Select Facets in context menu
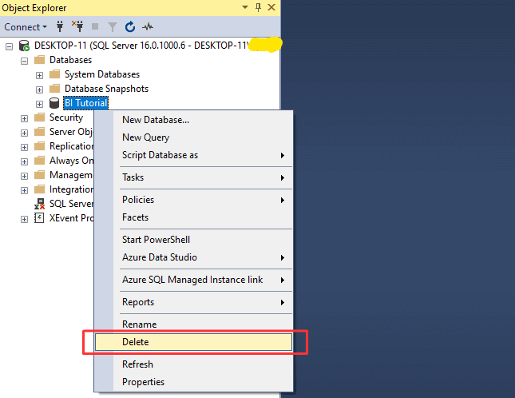The height and width of the screenshot is (398, 515). click(193, 217)
